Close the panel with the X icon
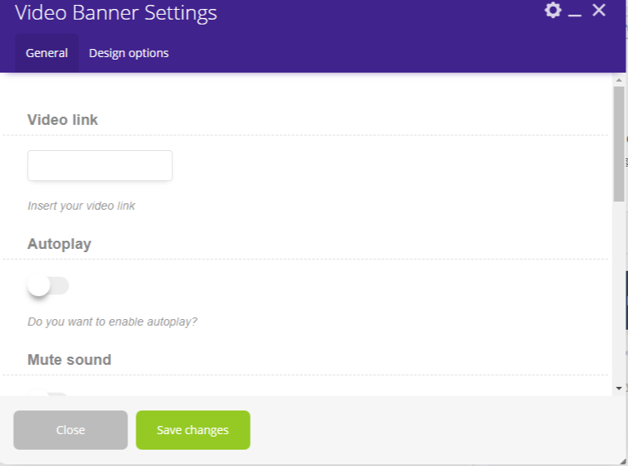 599,11
